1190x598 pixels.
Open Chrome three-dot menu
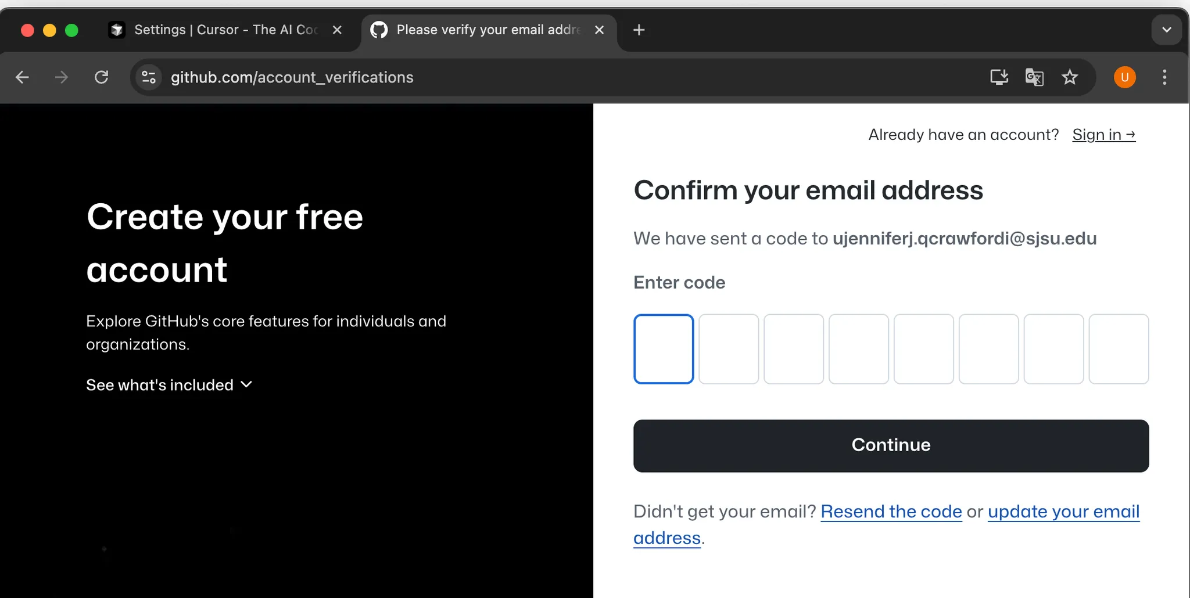pyautogui.click(x=1164, y=77)
